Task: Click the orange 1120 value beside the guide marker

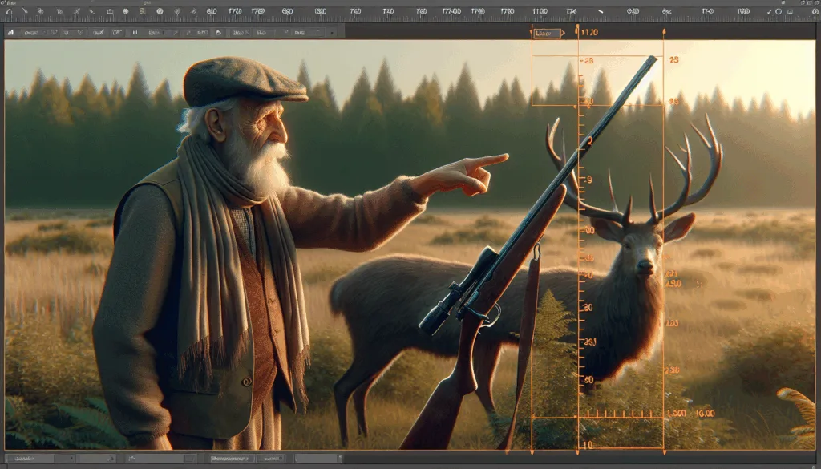Action: pos(589,32)
